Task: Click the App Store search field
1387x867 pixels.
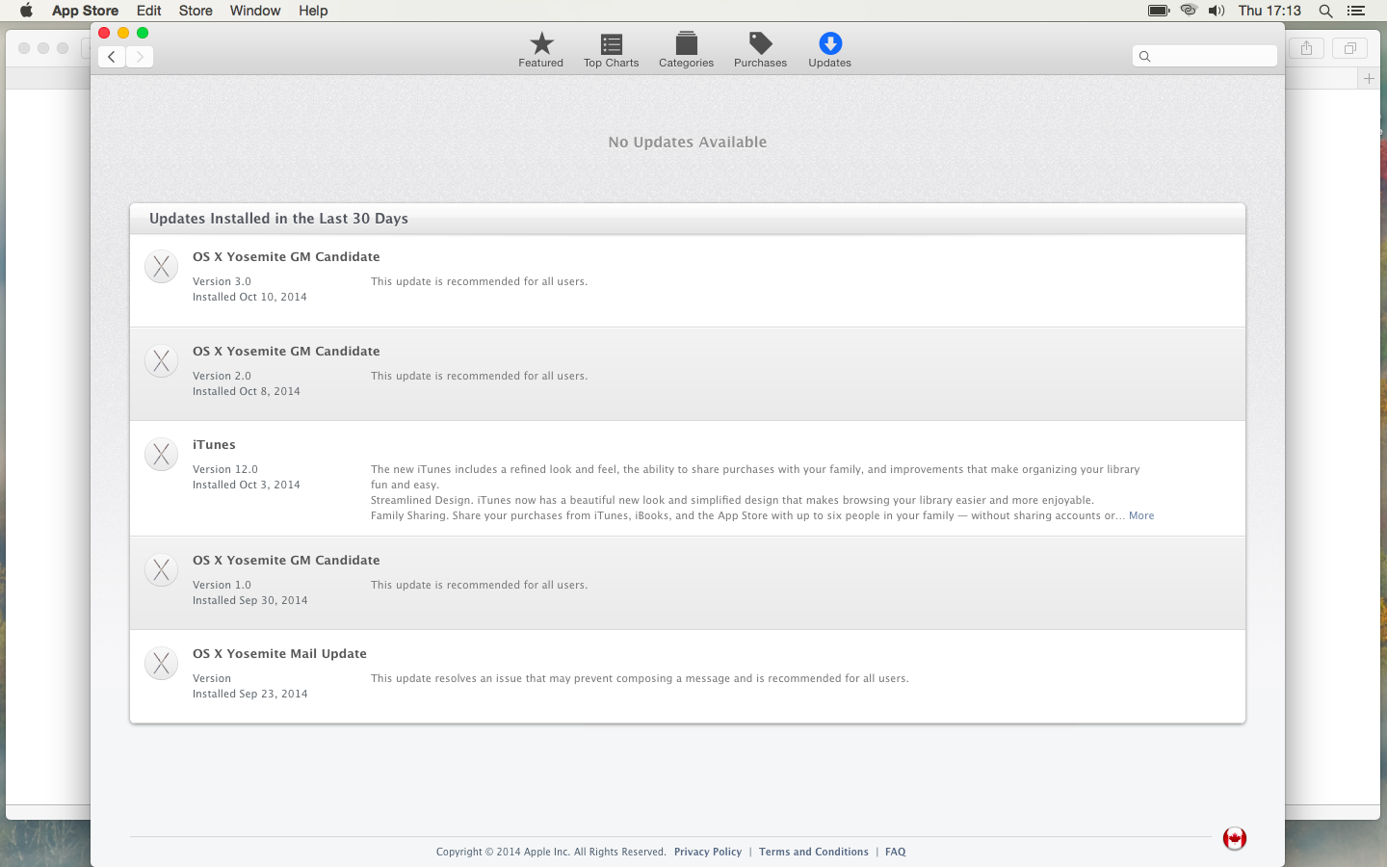Action: [x=1205, y=56]
